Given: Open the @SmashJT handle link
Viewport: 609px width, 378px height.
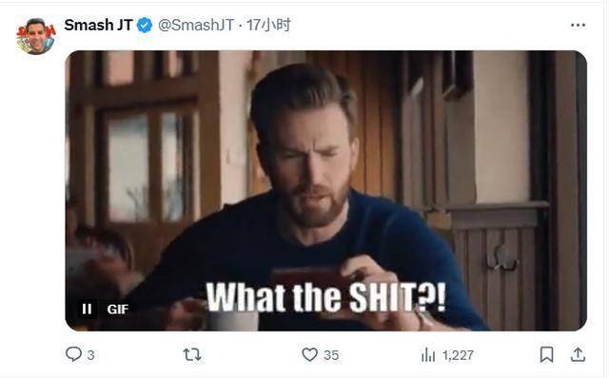Looking at the screenshot, I should (x=196, y=26).
